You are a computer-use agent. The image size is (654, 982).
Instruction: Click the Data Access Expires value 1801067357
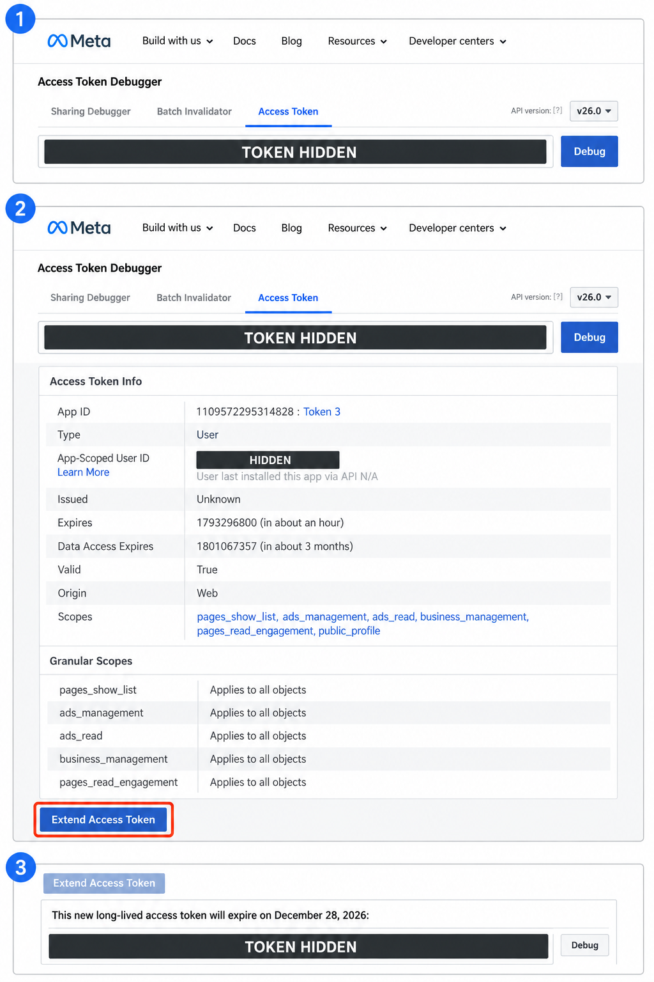[227, 547]
